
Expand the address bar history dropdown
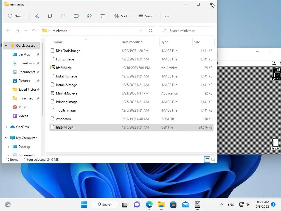(141, 30)
